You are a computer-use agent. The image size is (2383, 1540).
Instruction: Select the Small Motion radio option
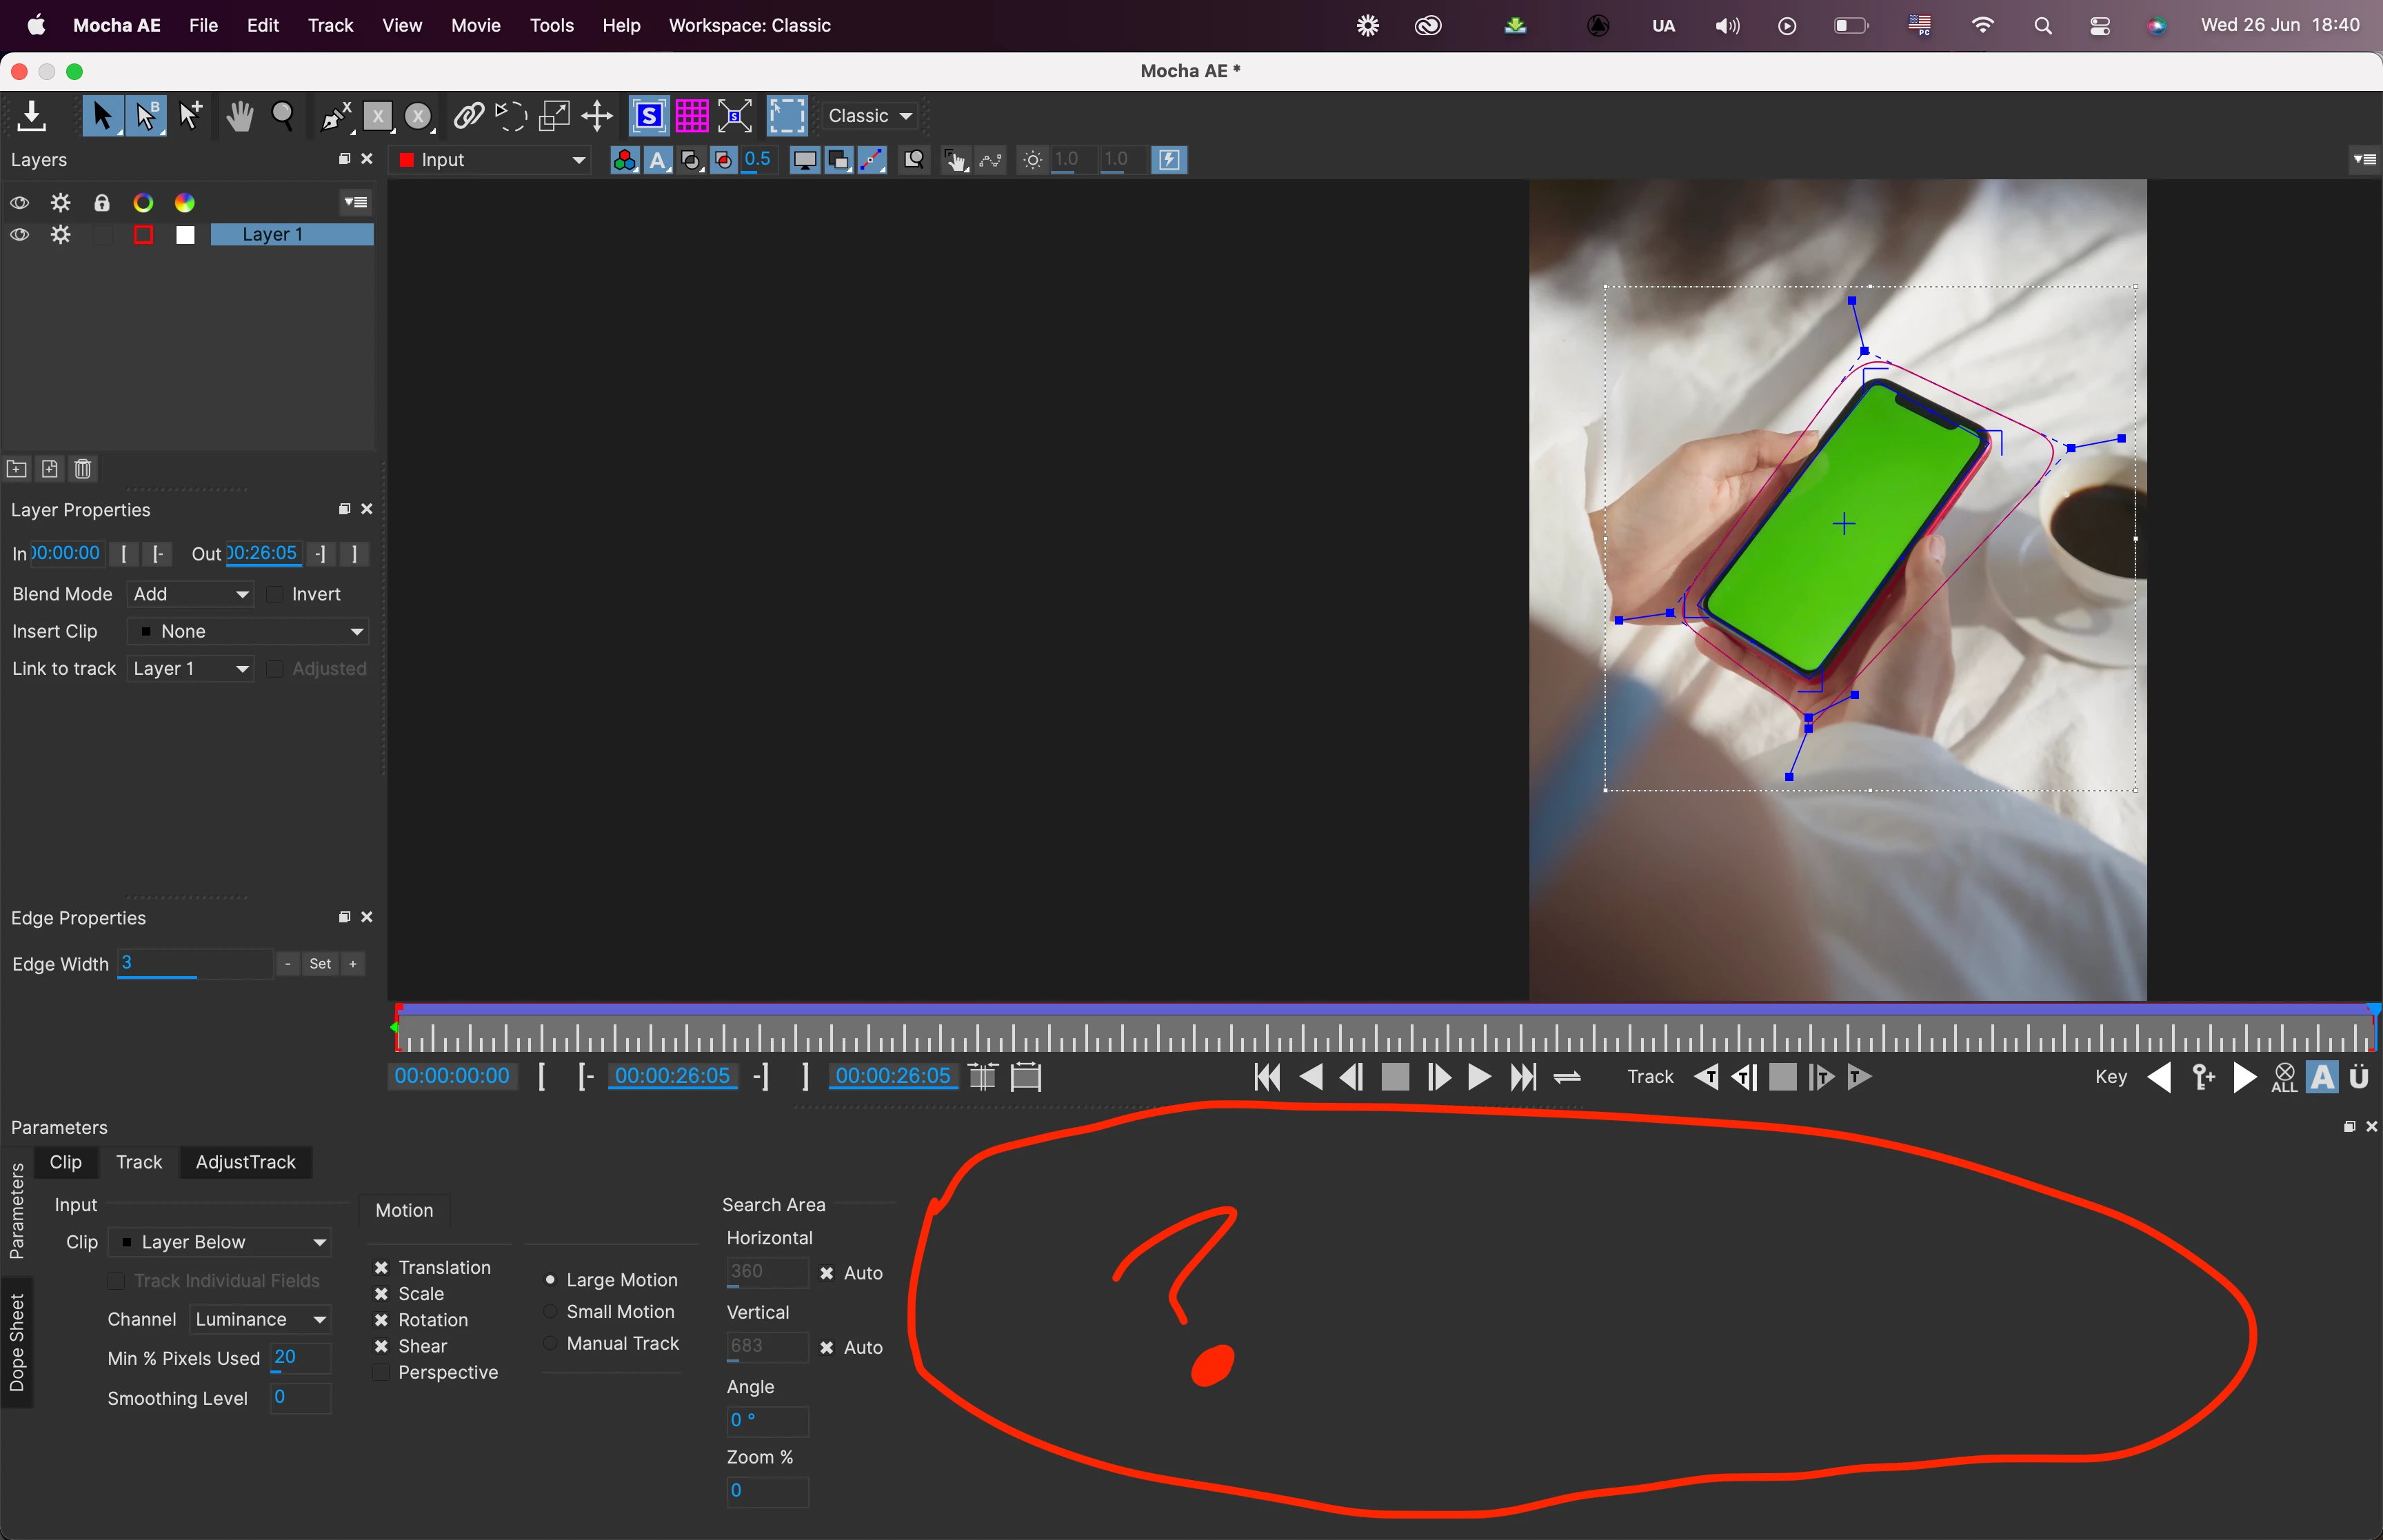(550, 1311)
